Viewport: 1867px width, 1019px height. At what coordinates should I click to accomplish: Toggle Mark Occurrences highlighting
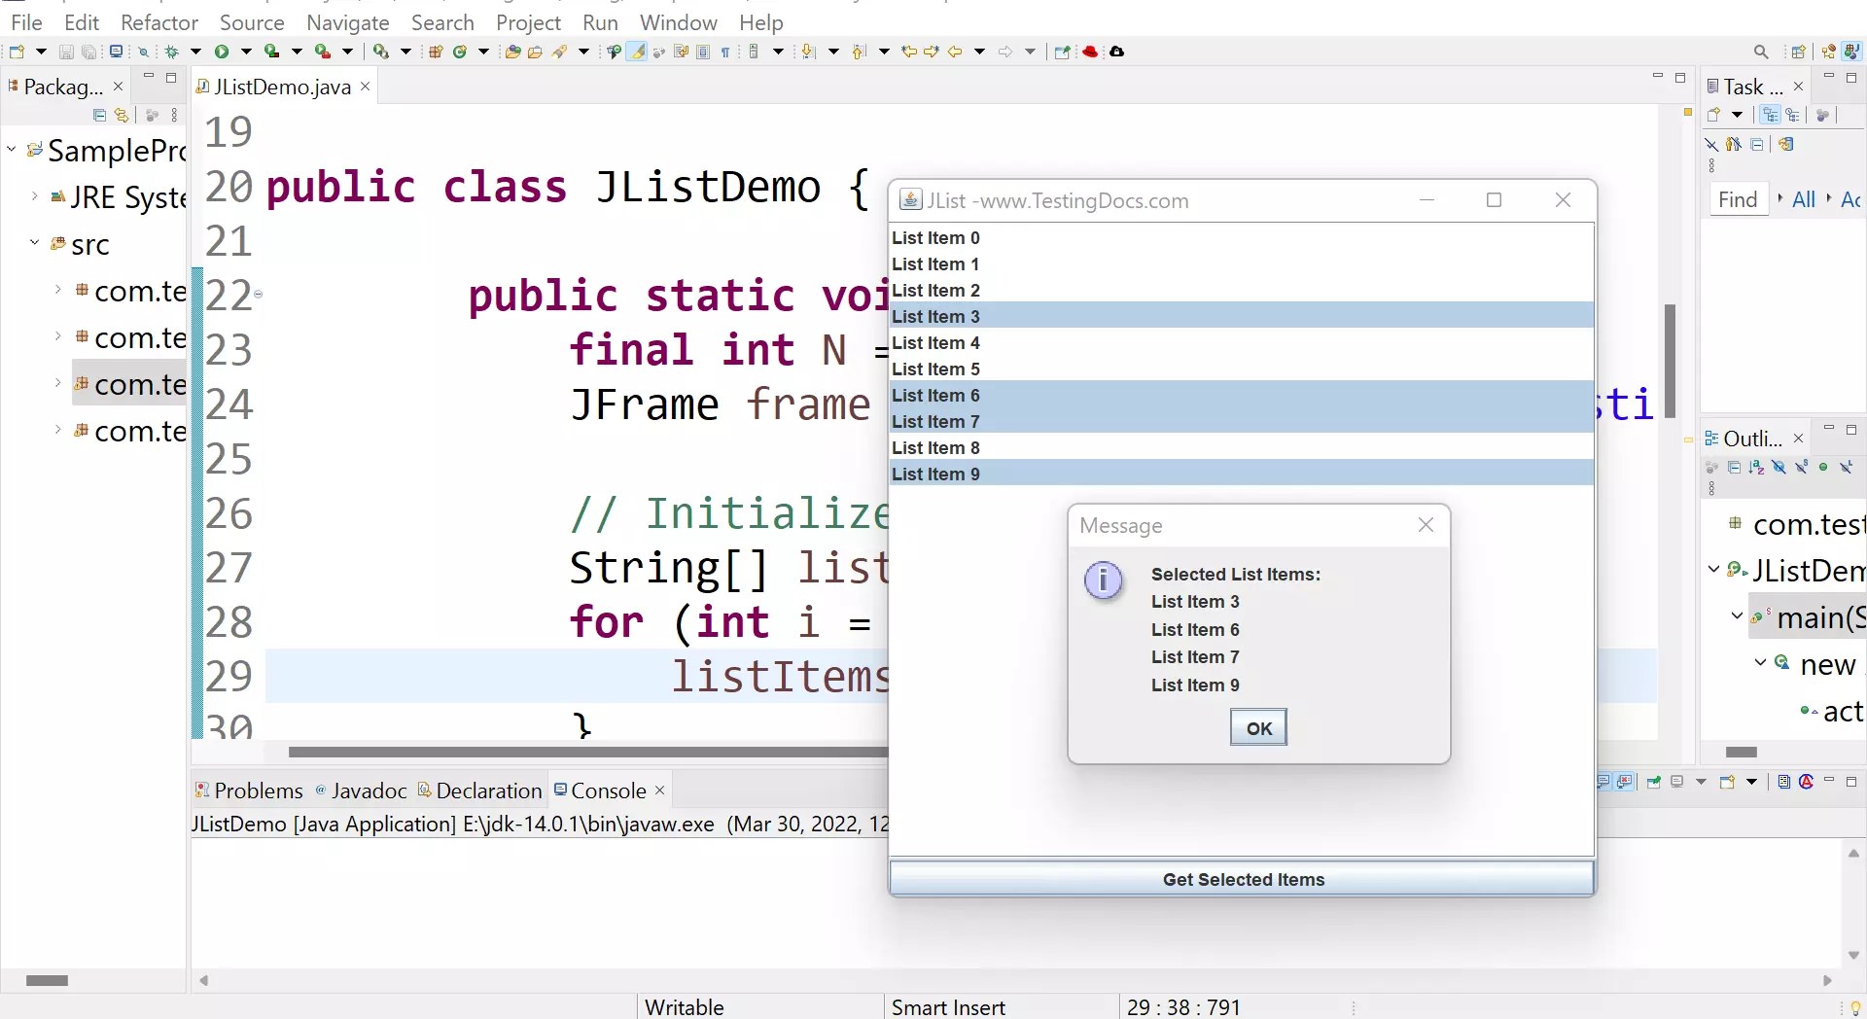[637, 52]
